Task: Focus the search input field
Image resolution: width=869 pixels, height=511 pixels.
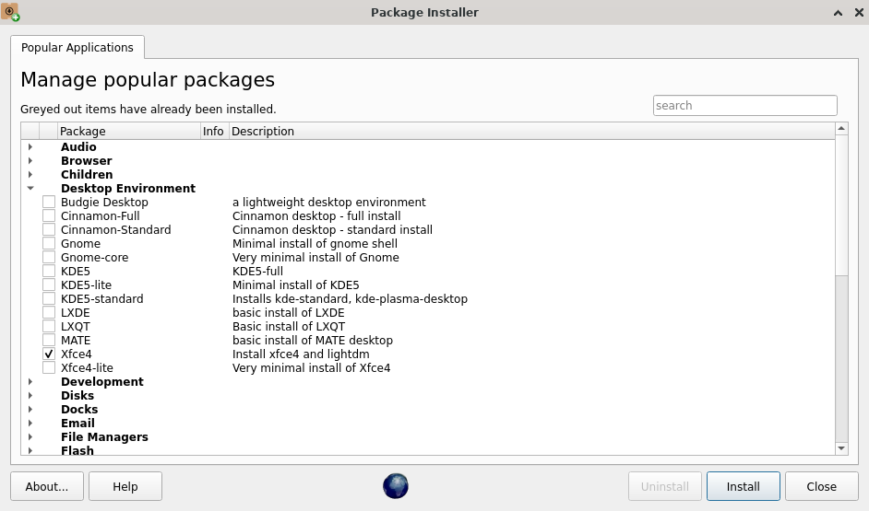Action: click(x=744, y=106)
